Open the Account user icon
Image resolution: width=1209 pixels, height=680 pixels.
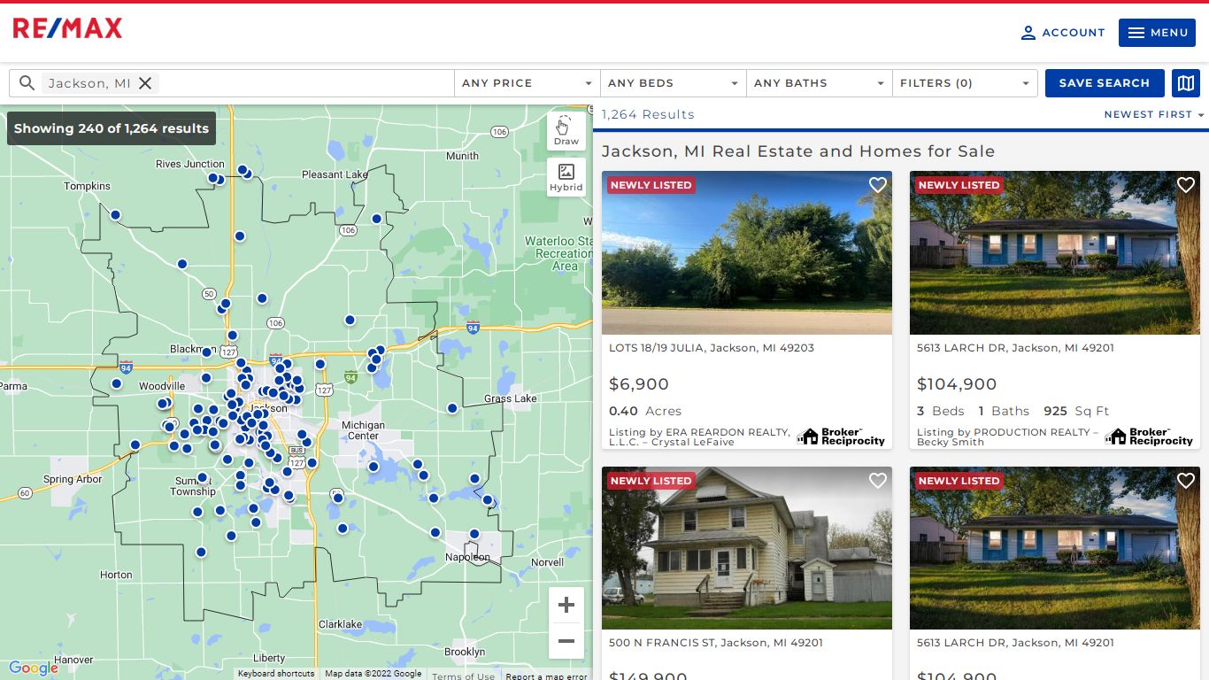tap(1028, 33)
